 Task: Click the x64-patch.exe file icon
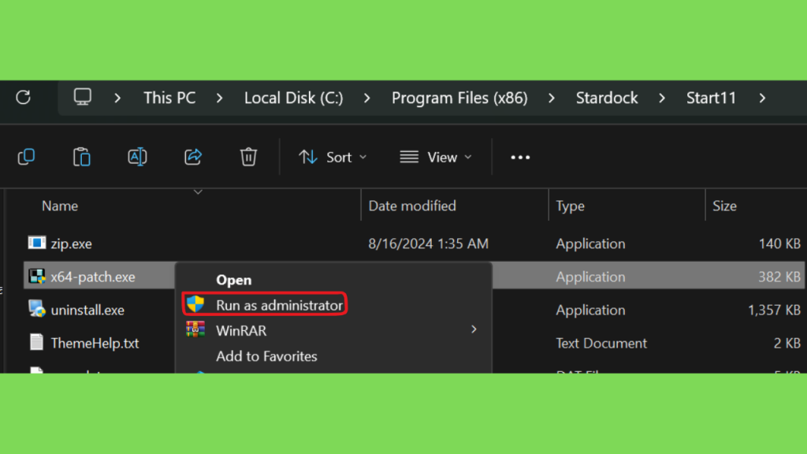pyautogui.click(x=36, y=277)
